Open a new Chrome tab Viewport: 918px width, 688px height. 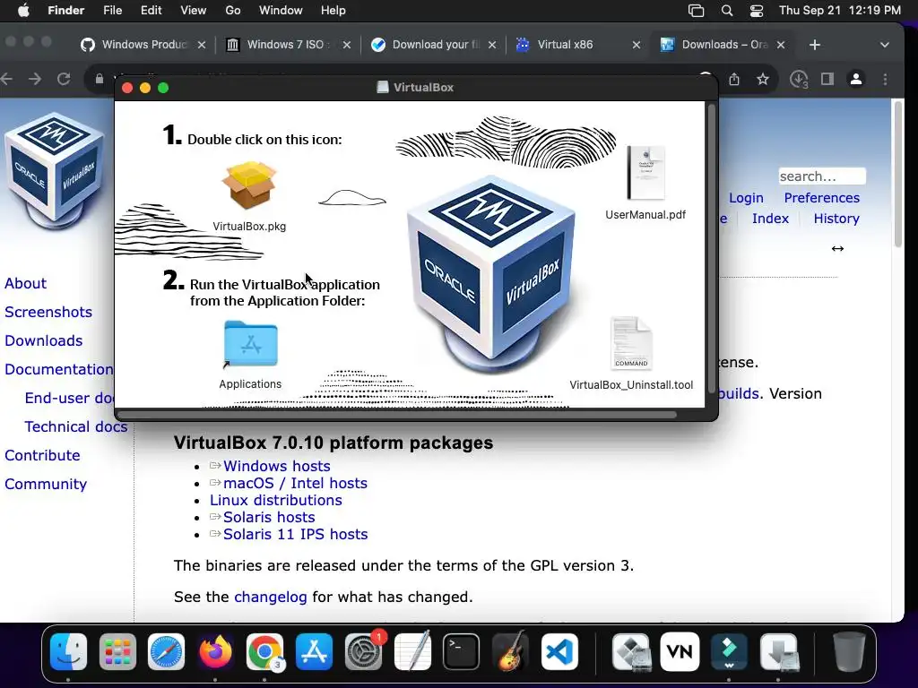click(x=815, y=45)
